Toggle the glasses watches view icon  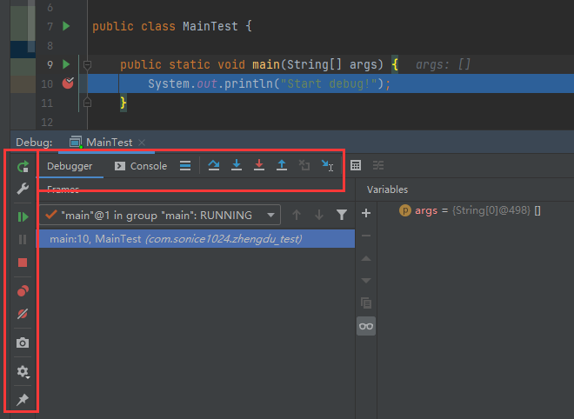[366, 325]
